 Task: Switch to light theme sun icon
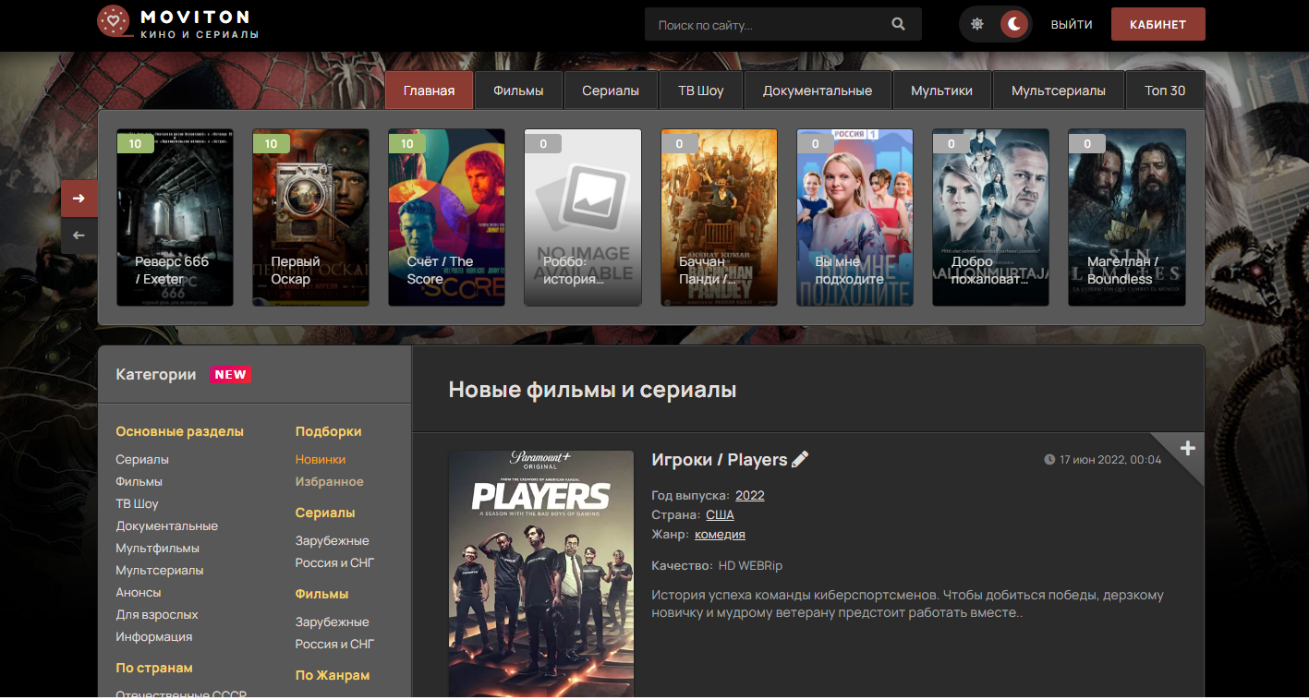(x=977, y=25)
